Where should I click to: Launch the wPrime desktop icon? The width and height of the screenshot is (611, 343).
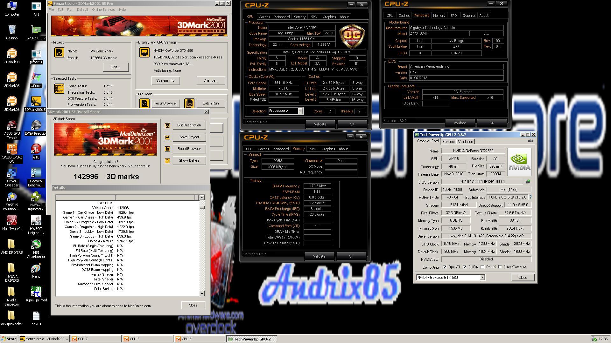36,80
